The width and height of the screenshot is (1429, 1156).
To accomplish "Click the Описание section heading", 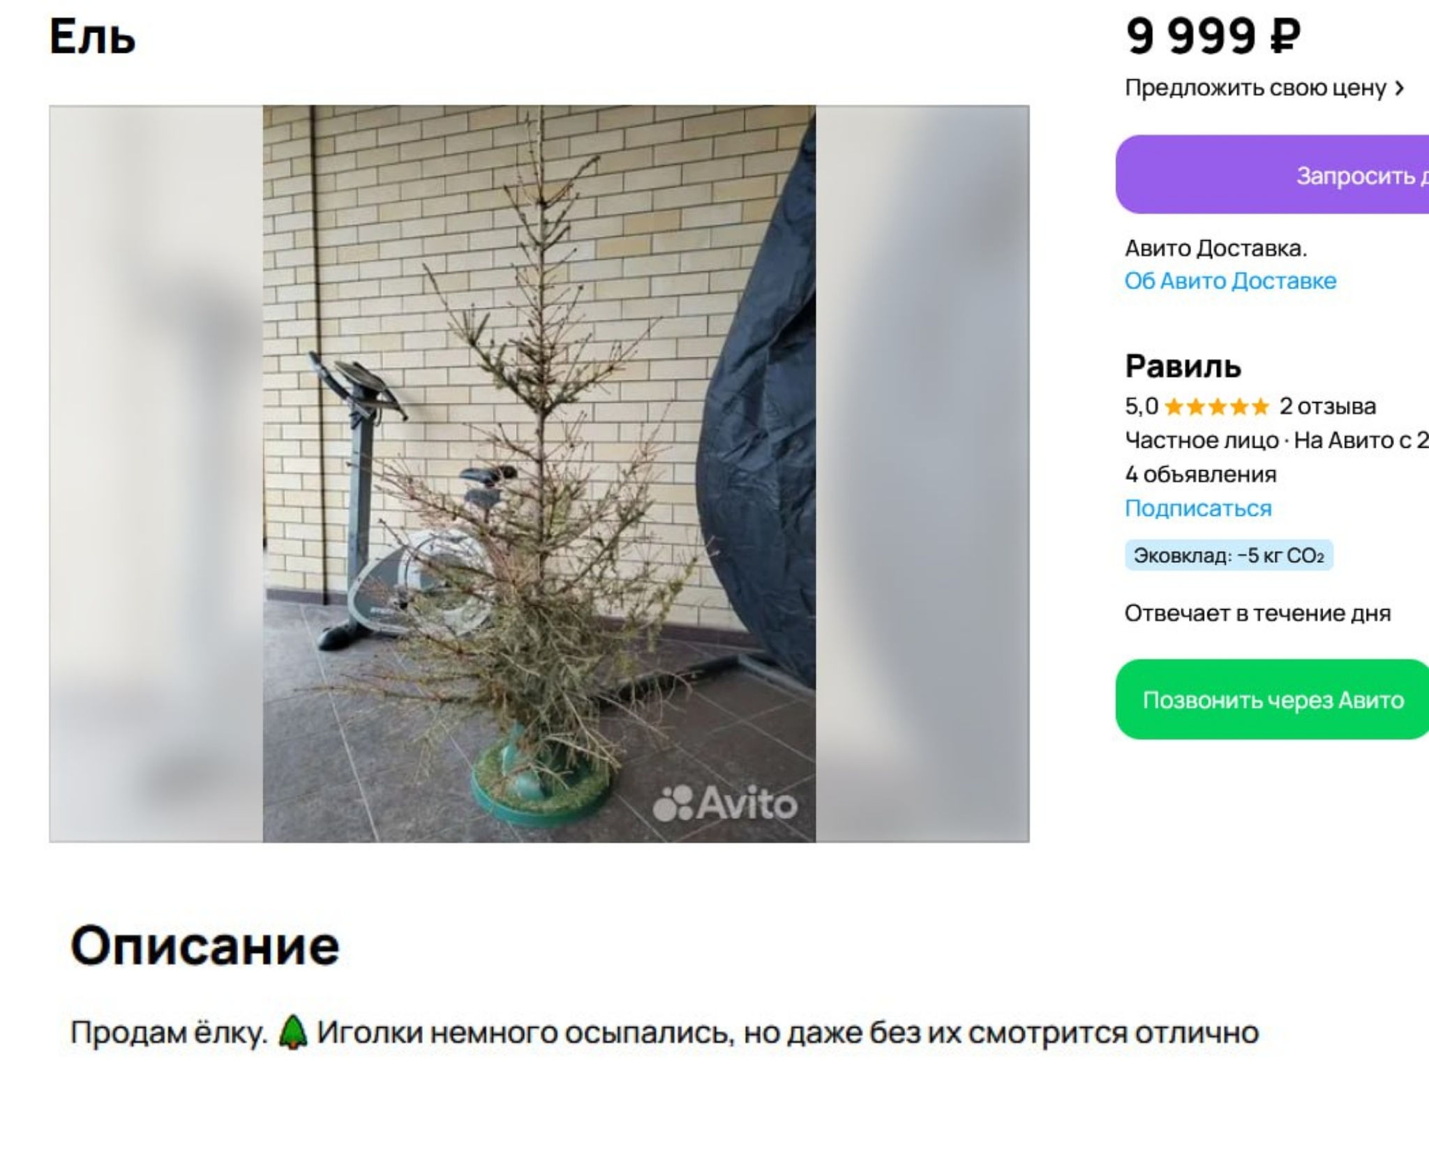I will pyautogui.click(x=204, y=946).
